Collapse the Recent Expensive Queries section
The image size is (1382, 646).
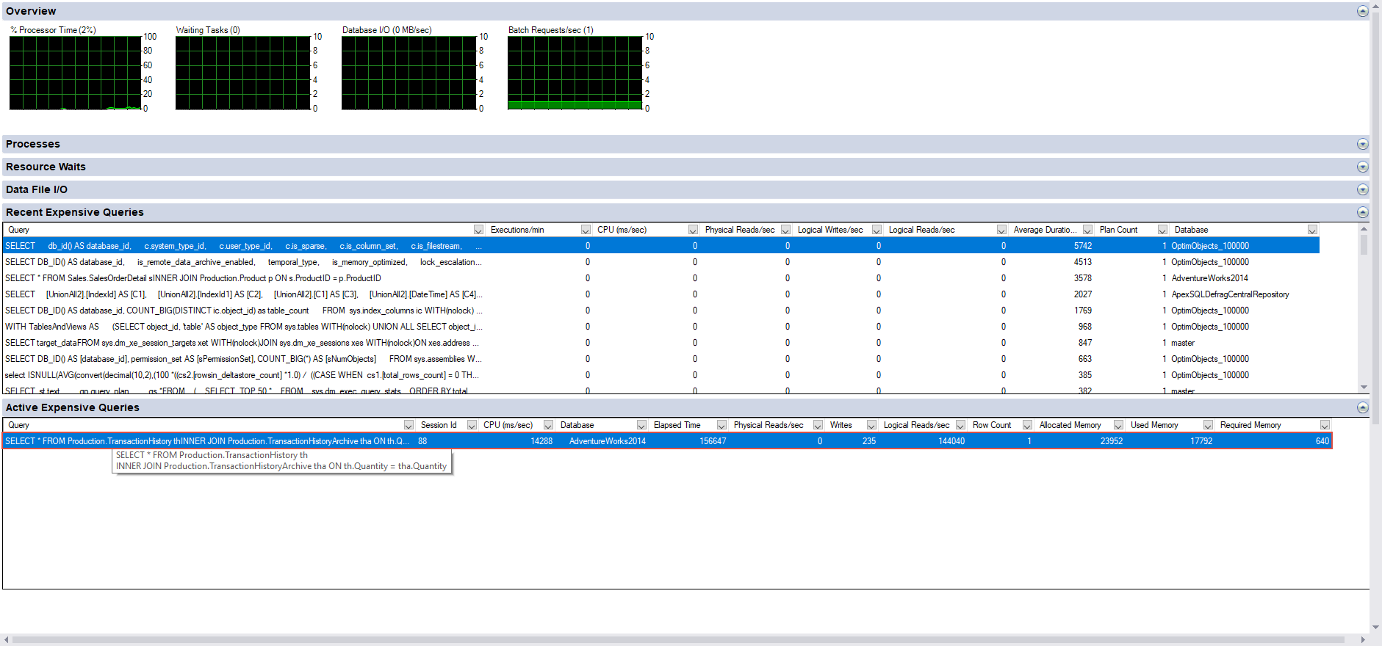(1362, 212)
